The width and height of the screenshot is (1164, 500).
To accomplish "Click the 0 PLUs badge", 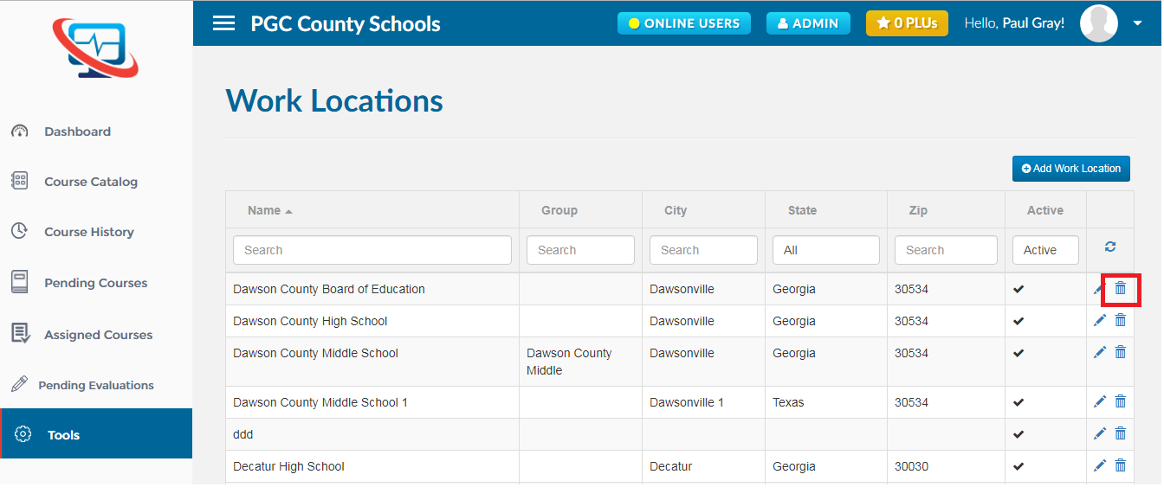I will (x=907, y=23).
